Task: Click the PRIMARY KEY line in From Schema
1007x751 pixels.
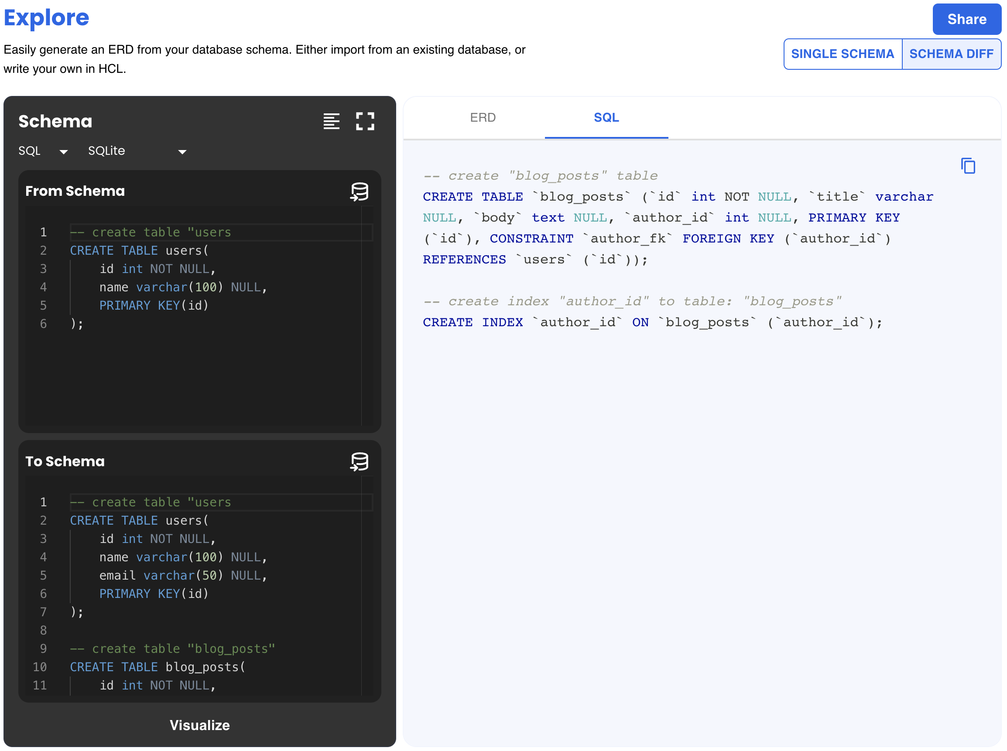Action: [x=153, y=305]
